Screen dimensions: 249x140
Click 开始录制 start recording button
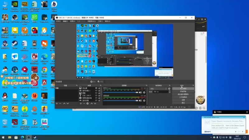(183, 91)
